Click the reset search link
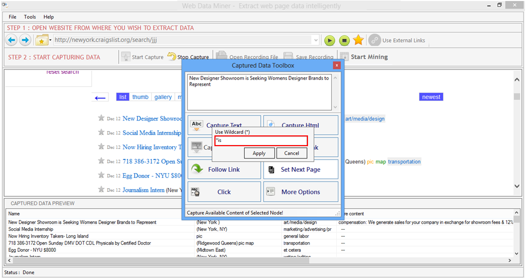The image size is (526, 278). [62, 72]
